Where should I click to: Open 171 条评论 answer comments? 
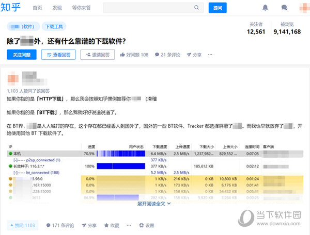click(x=60, y=225)
